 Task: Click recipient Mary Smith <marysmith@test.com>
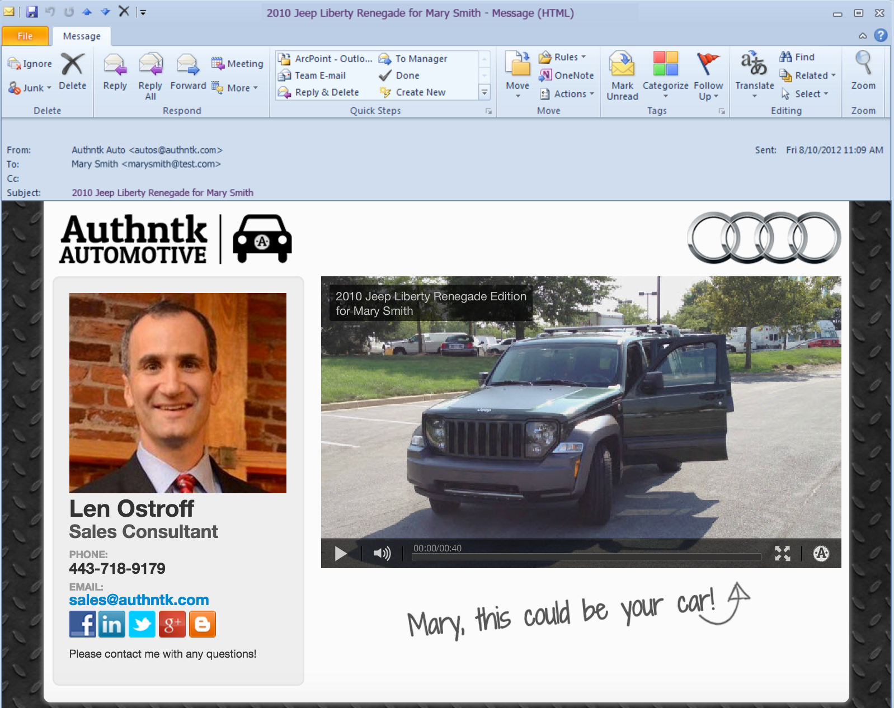pos(146,164)
